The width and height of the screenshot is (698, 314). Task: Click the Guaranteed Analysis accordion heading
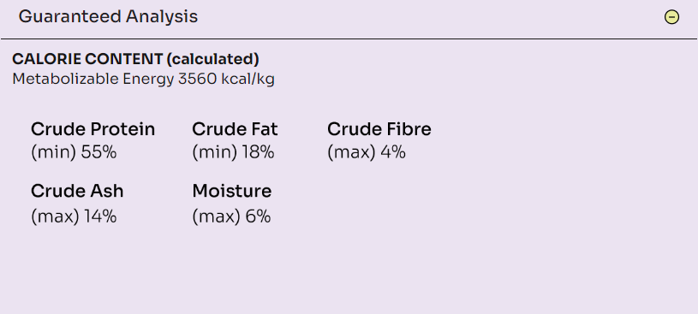[108, 17]
